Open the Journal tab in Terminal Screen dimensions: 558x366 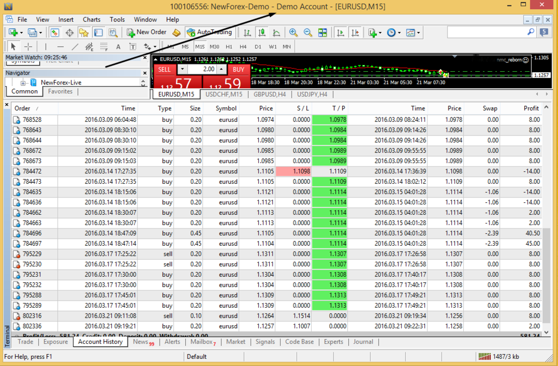(x=363, y=342)
